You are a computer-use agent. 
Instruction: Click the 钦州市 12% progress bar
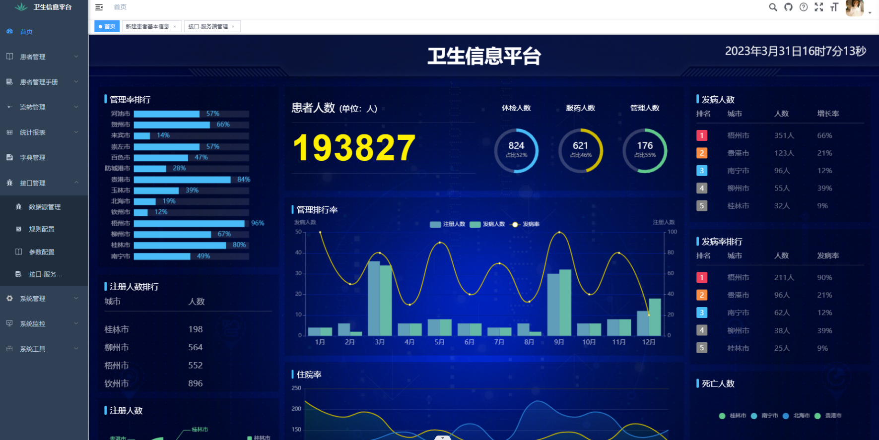pyautogui.click(x=191, y=212)
